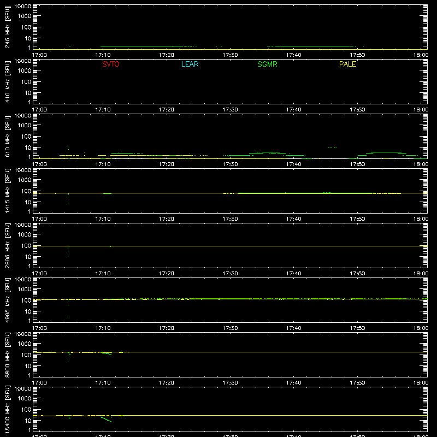Click the 10000 tick label of 245 MHz panel
Viewport: 437px width, 437px height.
pyautogui.click(x=23, y=7)
